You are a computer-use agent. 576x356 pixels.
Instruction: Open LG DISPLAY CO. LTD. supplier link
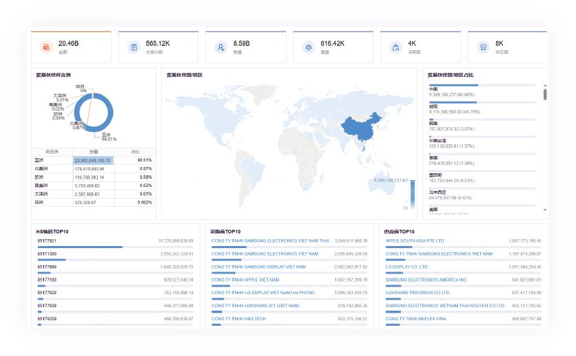pos(407,267)
